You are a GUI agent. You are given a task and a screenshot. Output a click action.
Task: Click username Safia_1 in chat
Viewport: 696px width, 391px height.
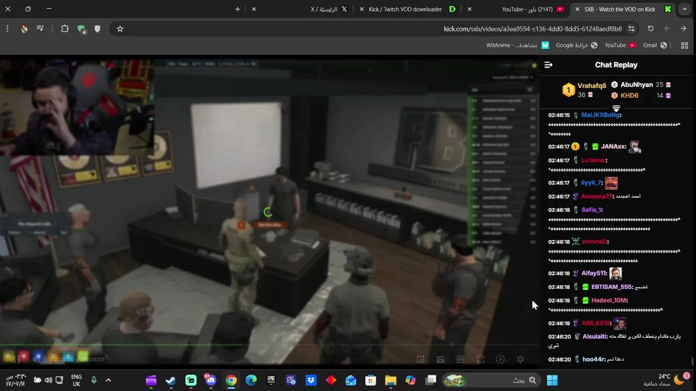pos(592,210)
